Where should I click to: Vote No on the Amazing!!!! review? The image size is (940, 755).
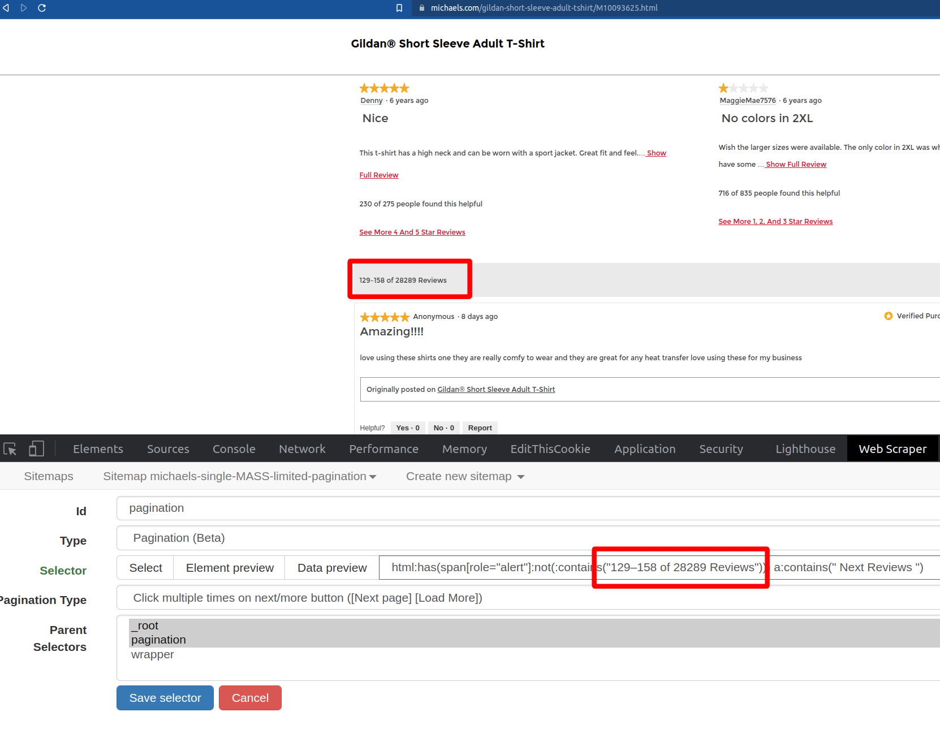pos(443,428)
